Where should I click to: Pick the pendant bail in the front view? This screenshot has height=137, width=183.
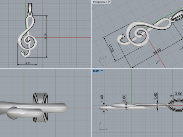point(30,8)
